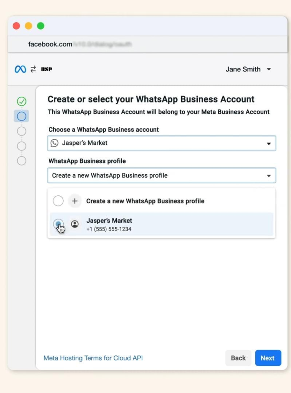Click the plus icon for new profile
Viewport: 291px width, 393px height.
(x=75, y=201)
